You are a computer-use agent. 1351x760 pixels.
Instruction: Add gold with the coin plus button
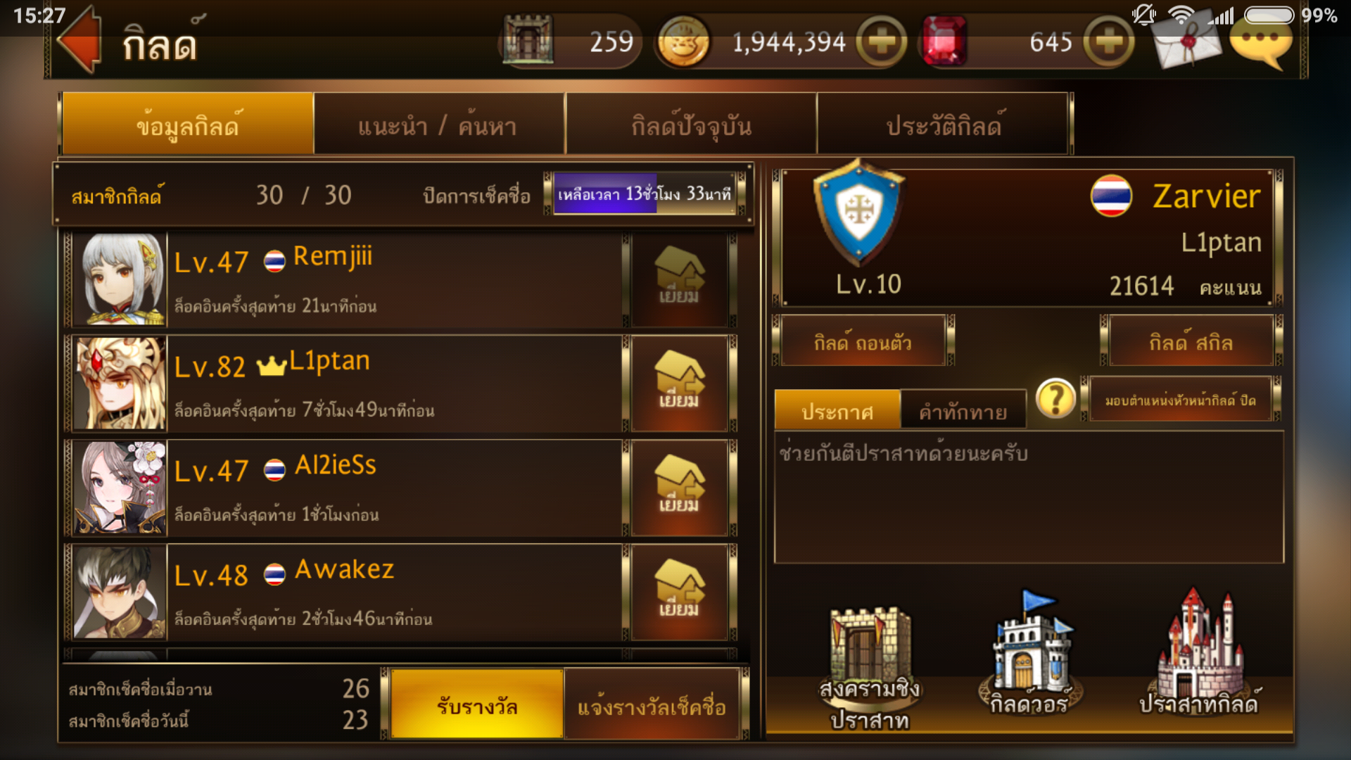coord(881,42)
